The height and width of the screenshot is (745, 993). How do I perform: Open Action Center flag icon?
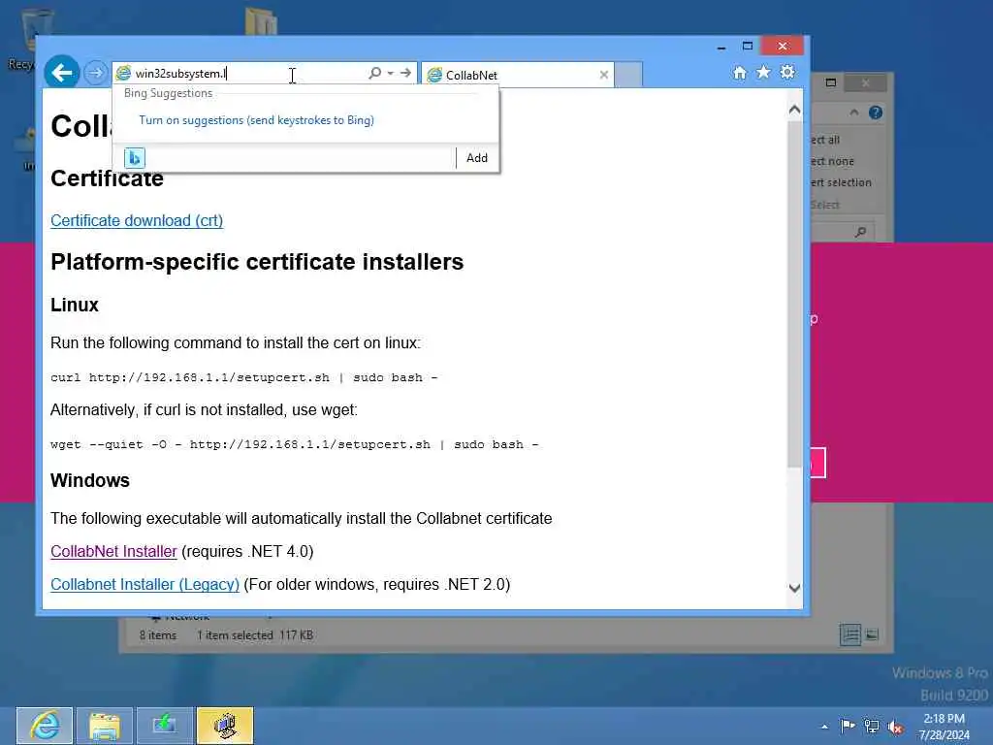point(848,726)
